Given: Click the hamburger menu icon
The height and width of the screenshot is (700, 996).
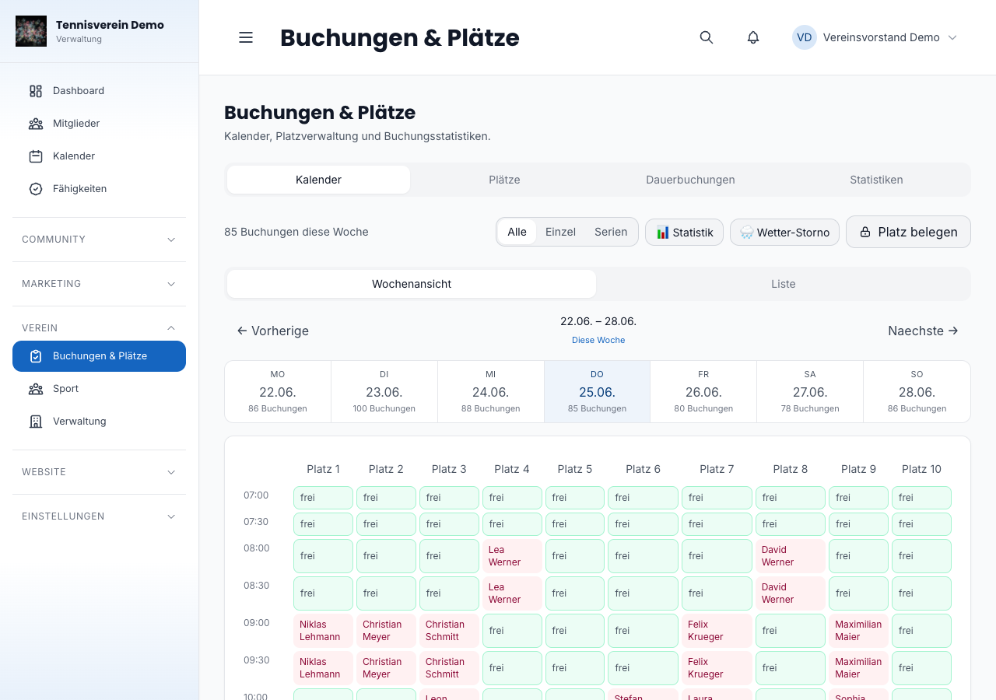Looking at the screenshot, I should [x=246, y=37].
